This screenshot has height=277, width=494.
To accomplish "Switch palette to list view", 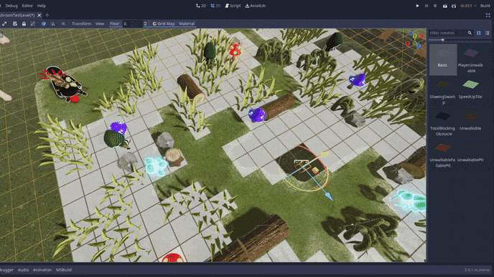I will (x=487, y=33).
